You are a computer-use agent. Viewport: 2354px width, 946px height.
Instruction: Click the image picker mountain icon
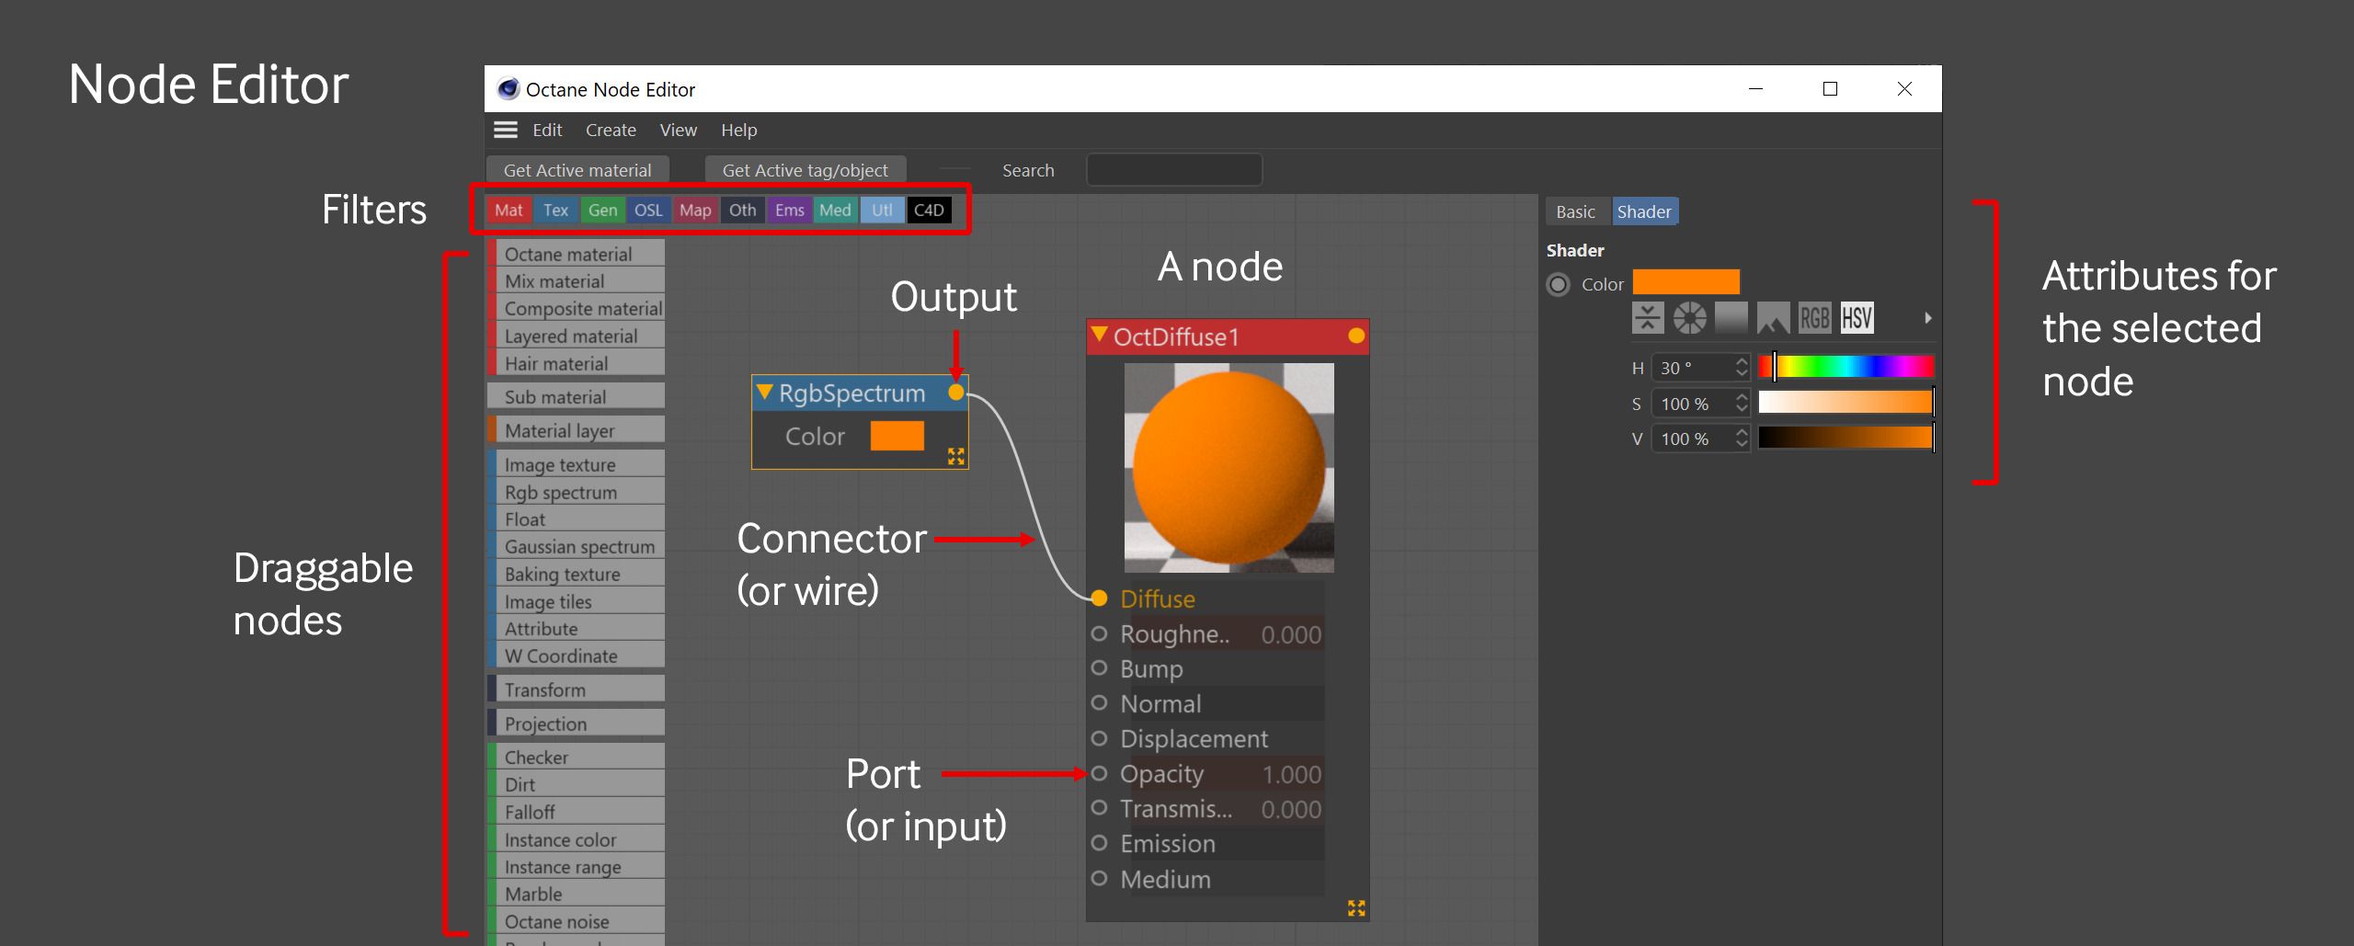pos(1773,318)
